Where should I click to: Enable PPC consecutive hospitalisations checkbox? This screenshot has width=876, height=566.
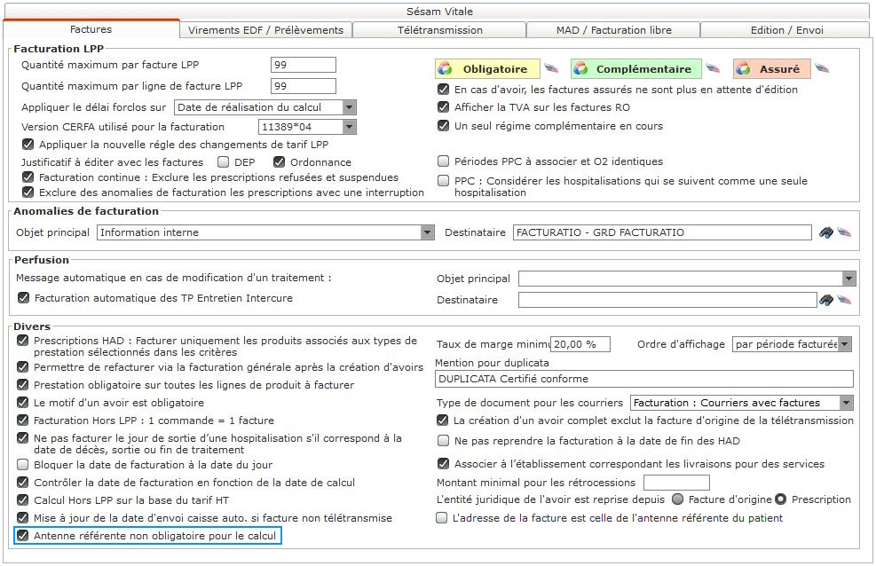(444, 181)
